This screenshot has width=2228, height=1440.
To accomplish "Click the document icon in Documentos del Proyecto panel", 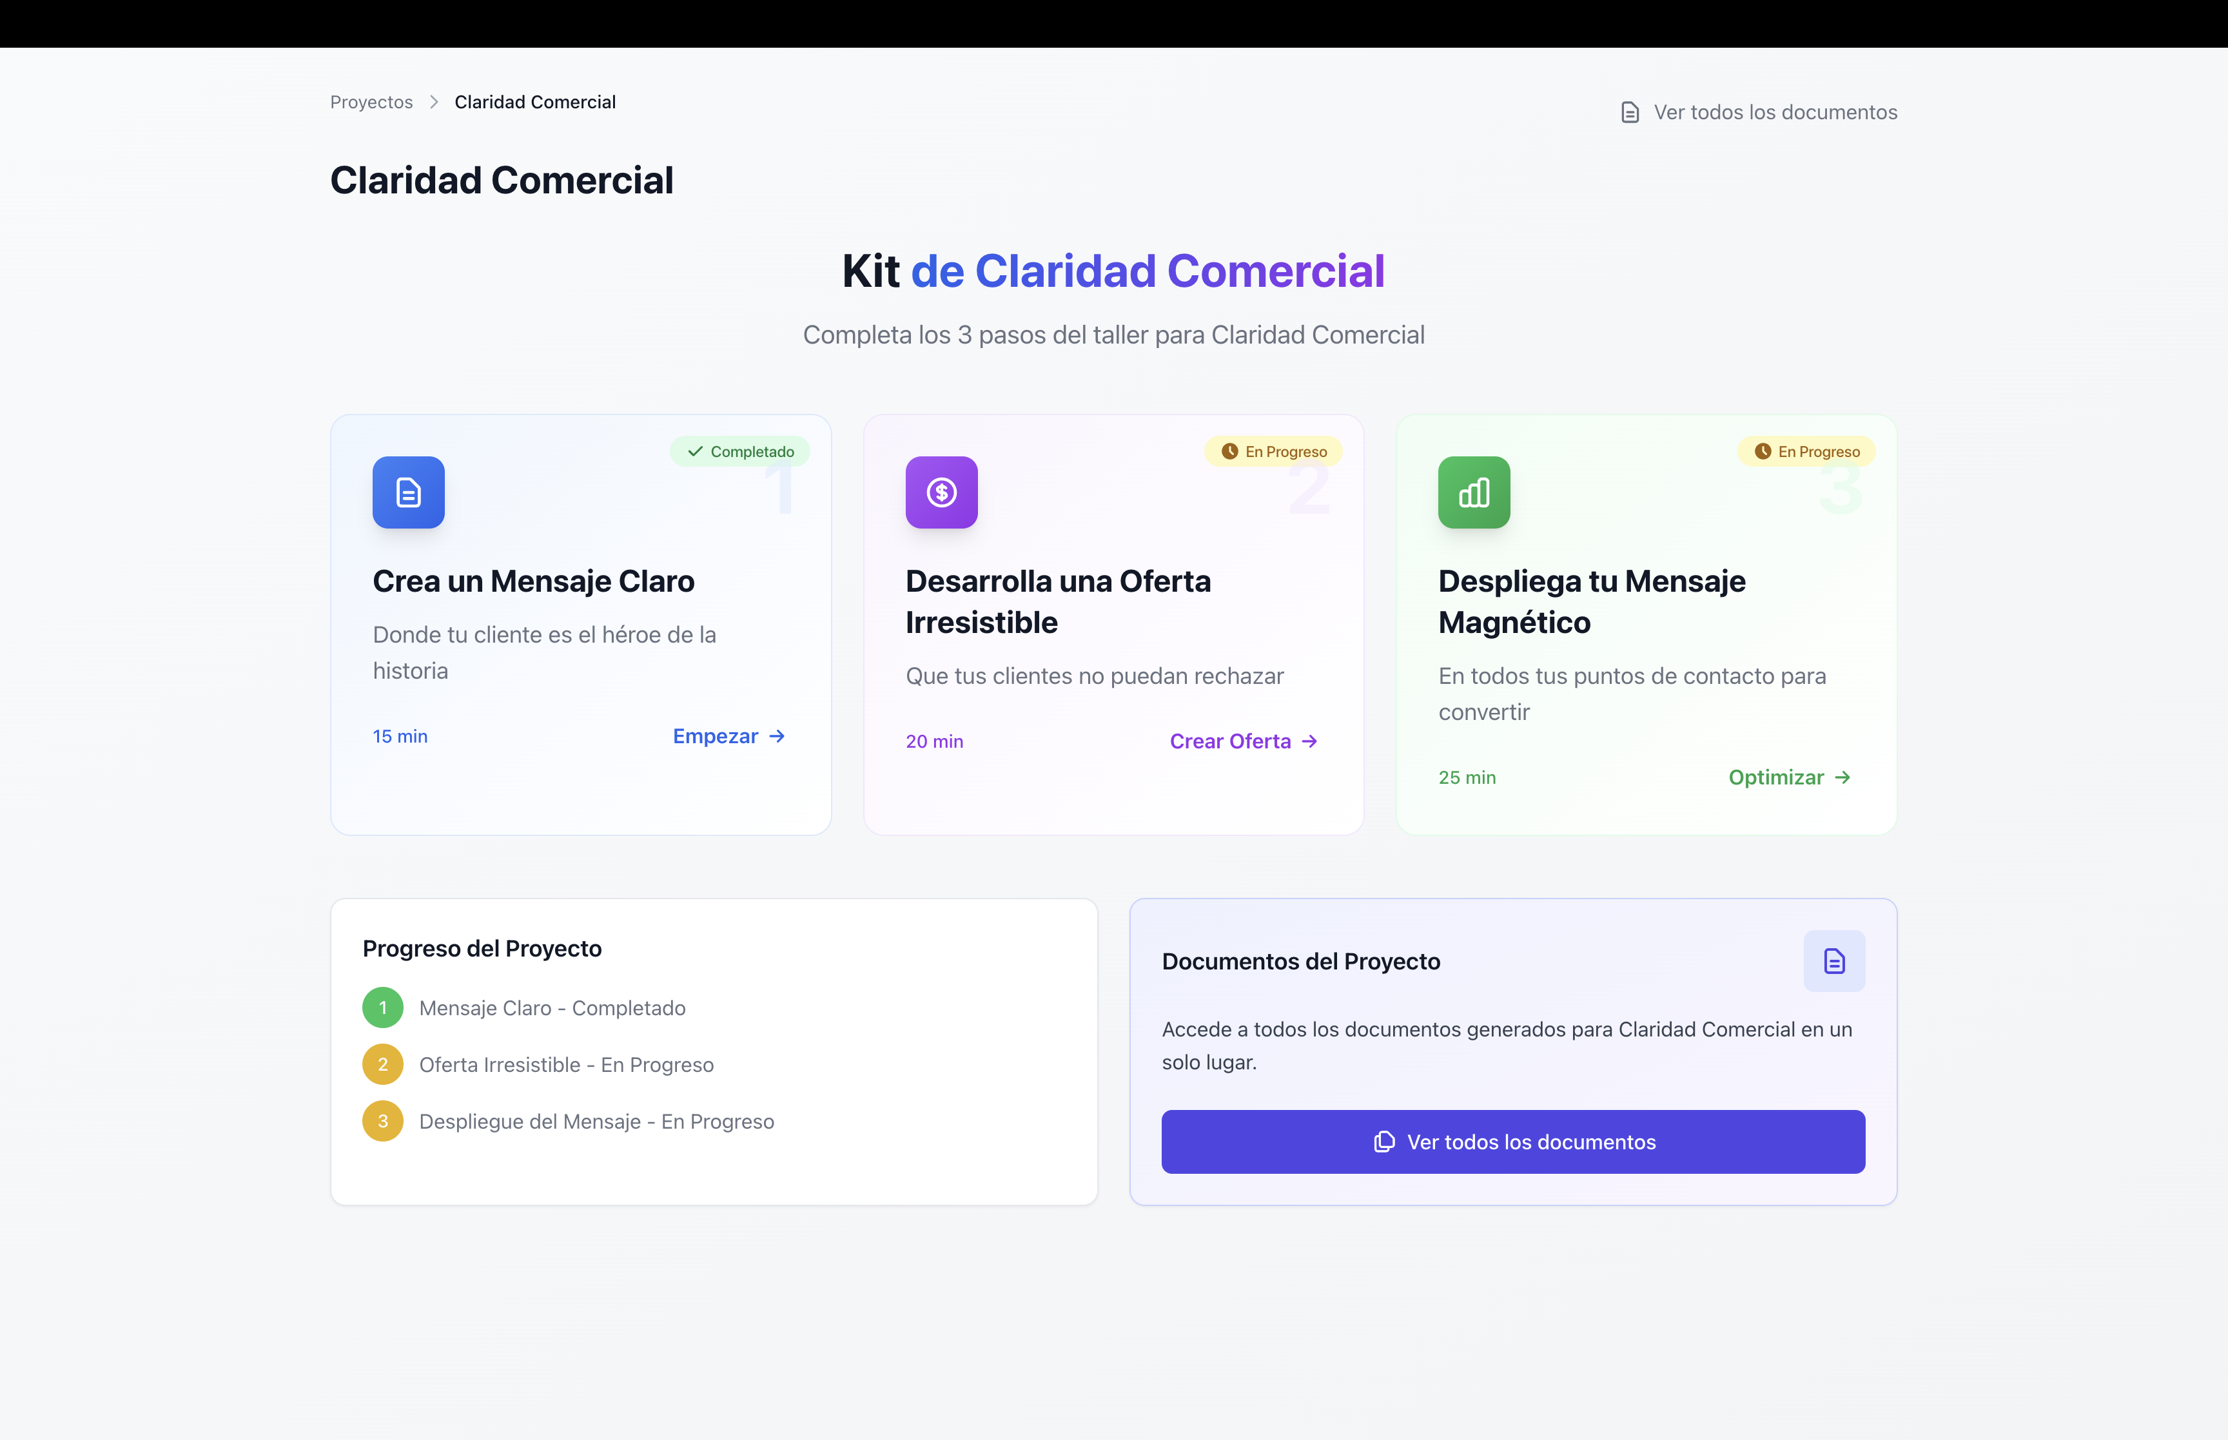I will (x=1833, y=960).
